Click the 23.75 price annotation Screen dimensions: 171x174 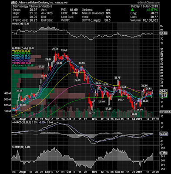coord(117,77)
